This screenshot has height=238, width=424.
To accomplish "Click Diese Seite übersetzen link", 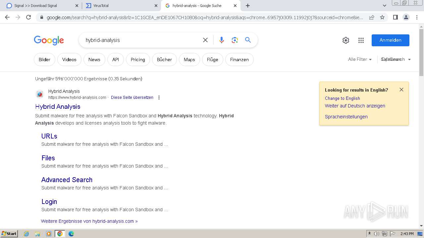I will 132,98.
